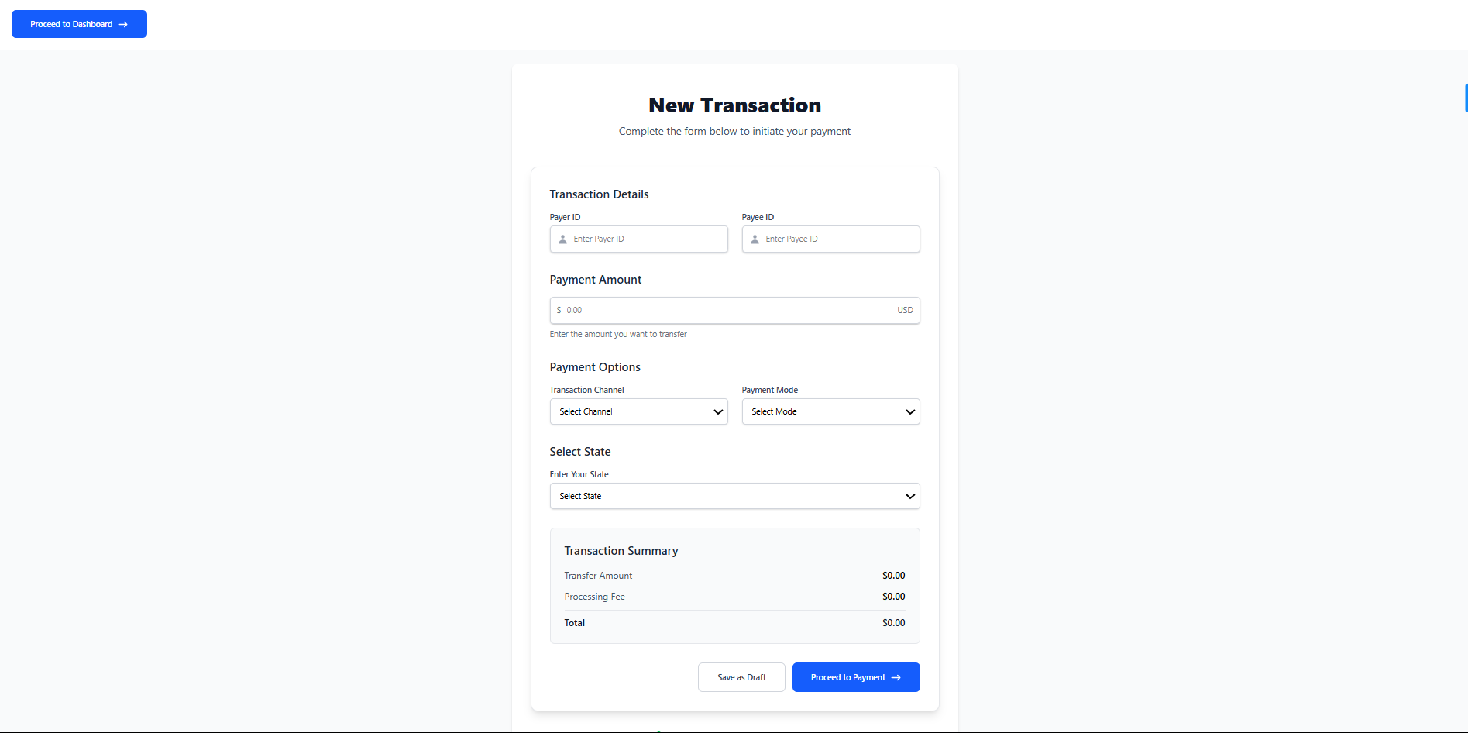Click the Transaction Channel chevron arrow
This screenshot has height=733, width=1468.
click(x=718, y=412)
